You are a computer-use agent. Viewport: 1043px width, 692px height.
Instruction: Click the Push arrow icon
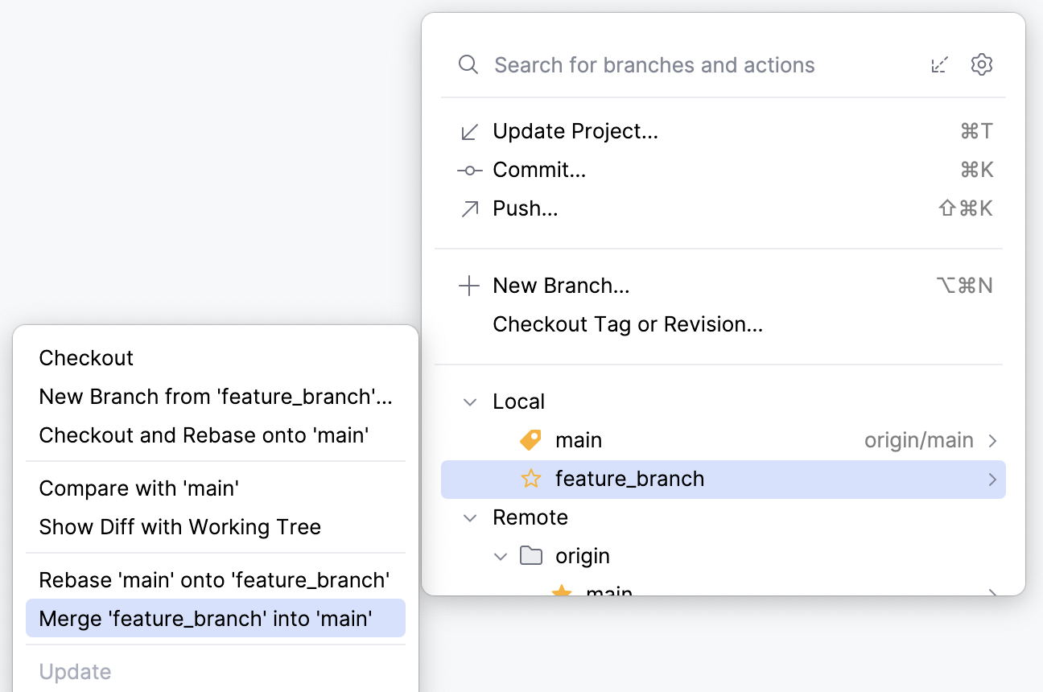(470, 208)
